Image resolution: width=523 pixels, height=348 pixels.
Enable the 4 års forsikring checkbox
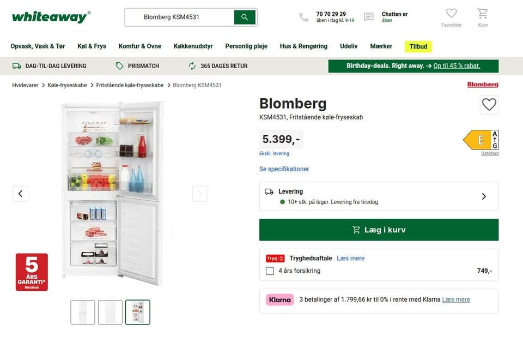point(270,271)
